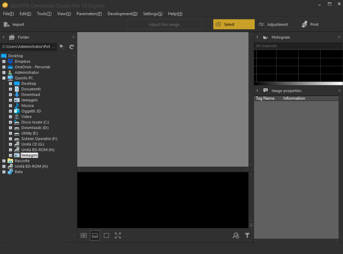Screen dimensions: 343x254
Task: Click the preview area vertical scrollbar
Action: coord(251,99)
